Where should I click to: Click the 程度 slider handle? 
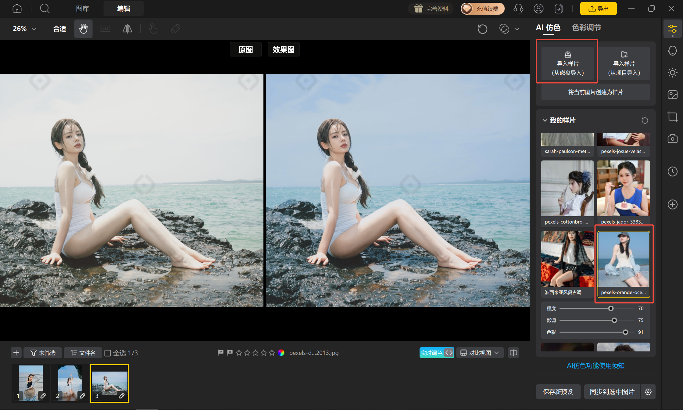pos(611,308)
